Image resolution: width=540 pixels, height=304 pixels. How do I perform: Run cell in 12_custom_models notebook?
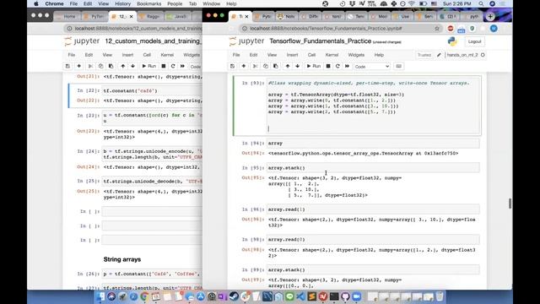(x=148, y=66)
